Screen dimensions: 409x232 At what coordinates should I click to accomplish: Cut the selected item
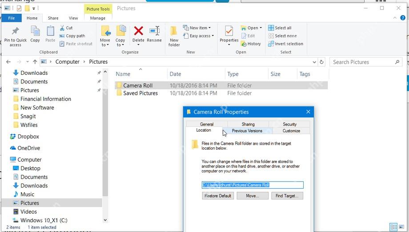tap(66, 28)
